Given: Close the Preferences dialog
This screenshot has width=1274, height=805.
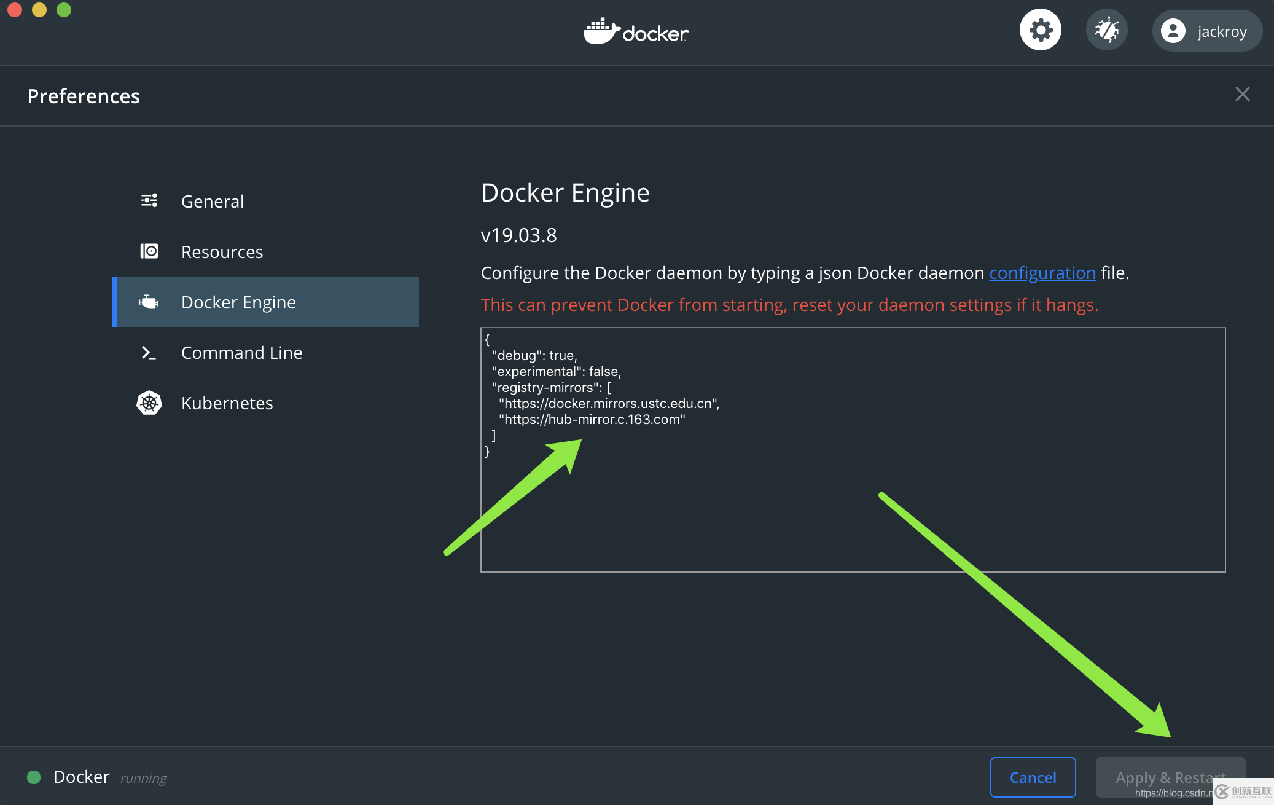Looking at the screenshot, I should coord(1242,94).
